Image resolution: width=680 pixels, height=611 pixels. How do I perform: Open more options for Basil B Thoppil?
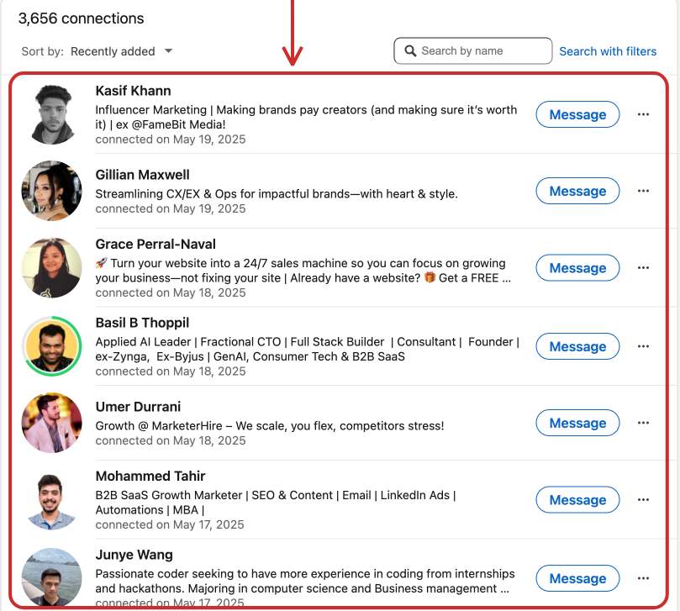[643, 346]
